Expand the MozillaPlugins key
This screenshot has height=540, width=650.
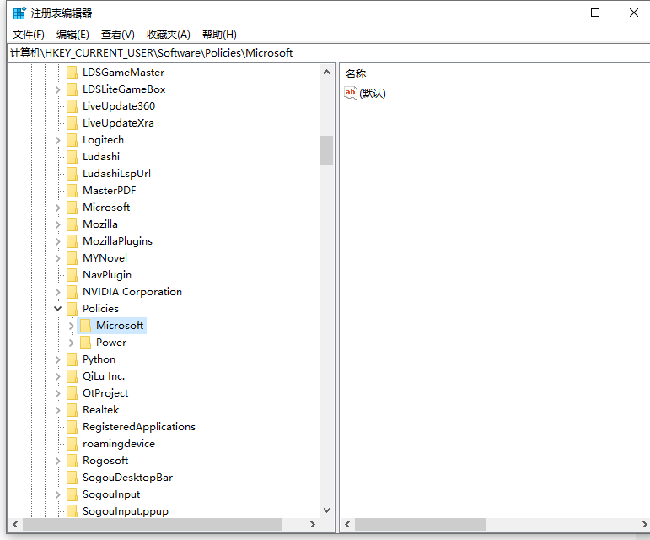coord(58,241)
